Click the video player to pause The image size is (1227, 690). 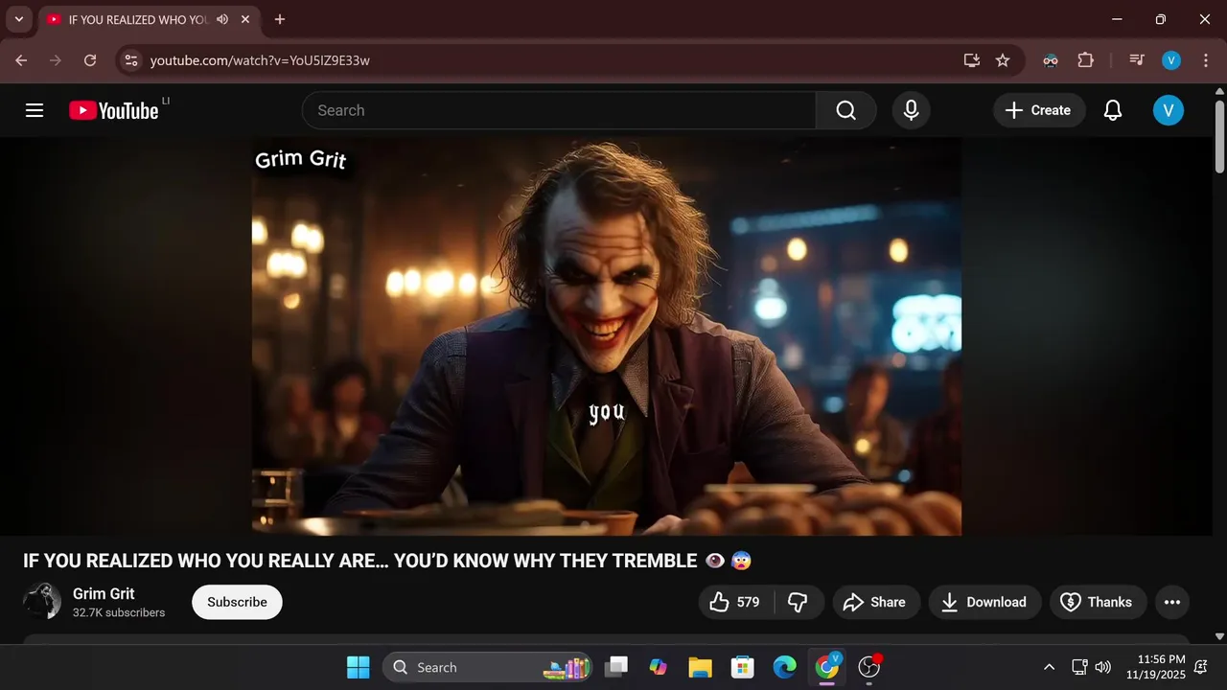606,335
